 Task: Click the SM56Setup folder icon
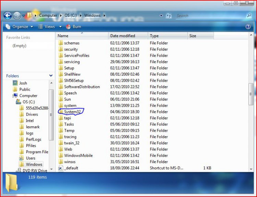tap(61, 80)
